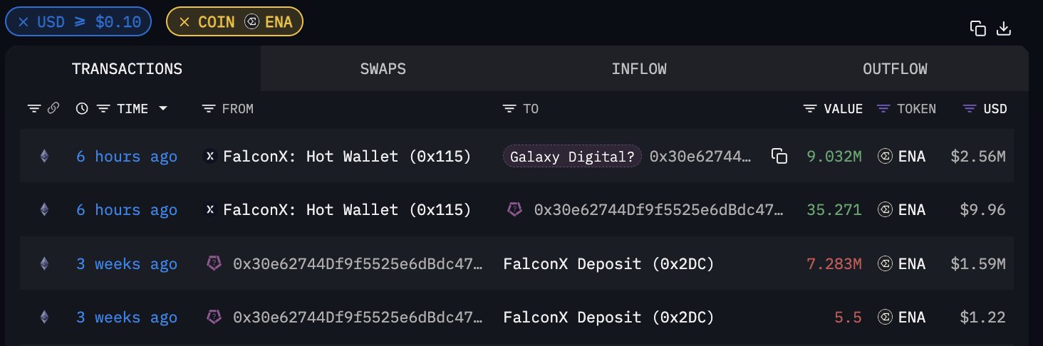Viewport: 1043px width, 346px height.
Task: Open the Ethereum icon in the first row
Action: pyautogui.click(x=44, y=156)
